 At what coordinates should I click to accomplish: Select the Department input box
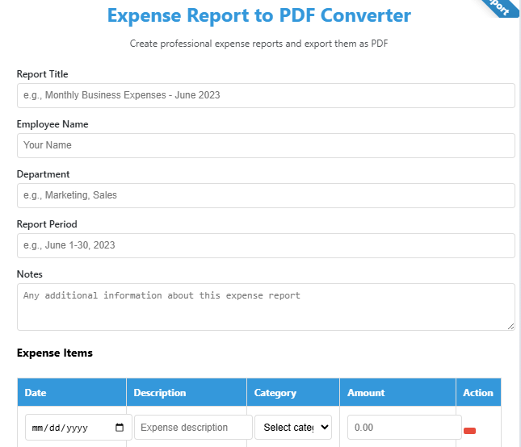pyautogui.click(x=266, y=196)
